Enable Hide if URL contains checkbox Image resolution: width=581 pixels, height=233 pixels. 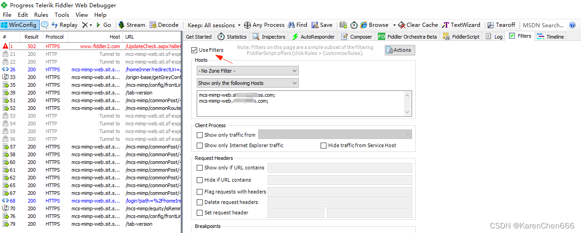[199, 180]
